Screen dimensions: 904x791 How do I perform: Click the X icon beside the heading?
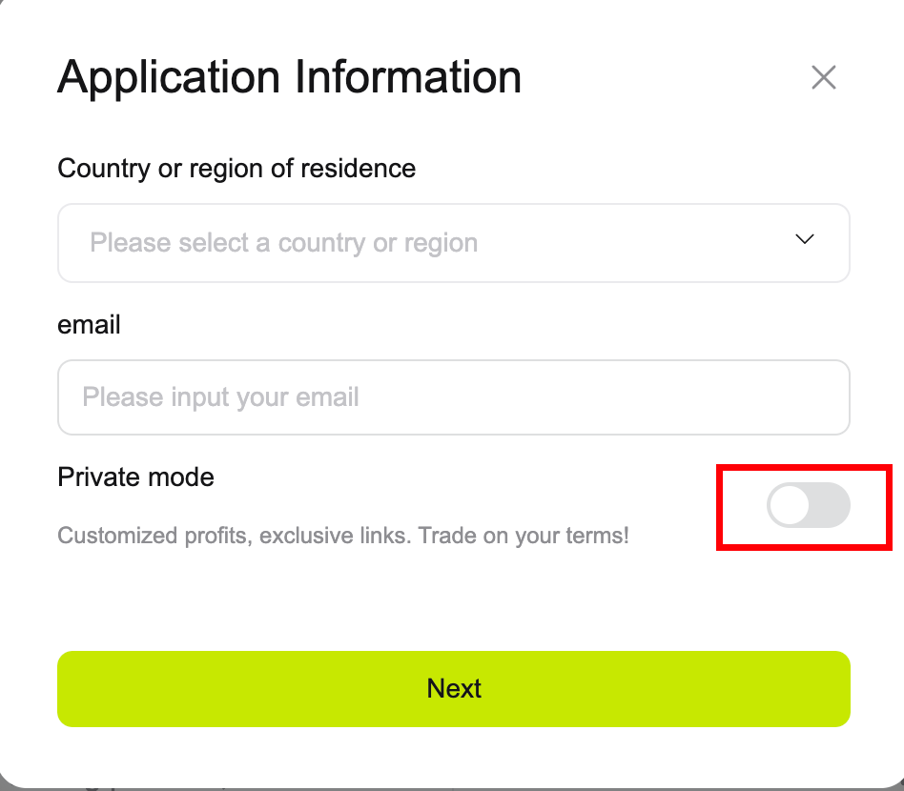click(823, 77)
